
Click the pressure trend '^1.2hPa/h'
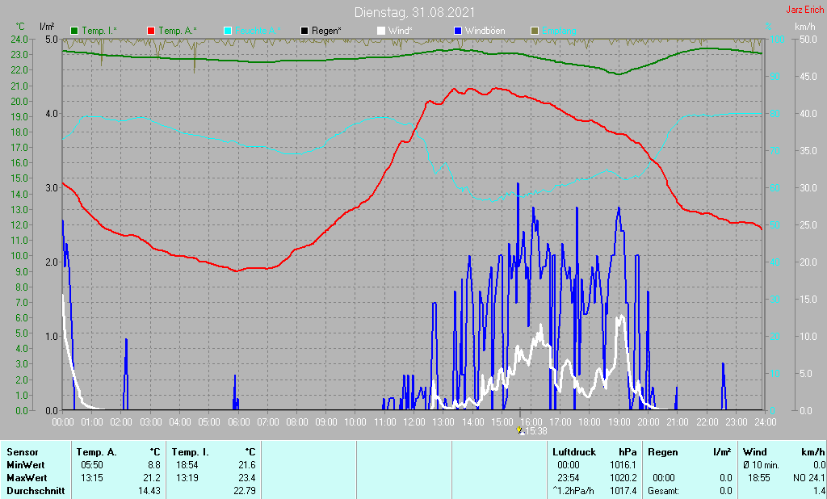pyautogui.click(x=573, y=491)
